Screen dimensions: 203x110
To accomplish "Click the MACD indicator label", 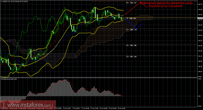I will click(x=9, y=79).
